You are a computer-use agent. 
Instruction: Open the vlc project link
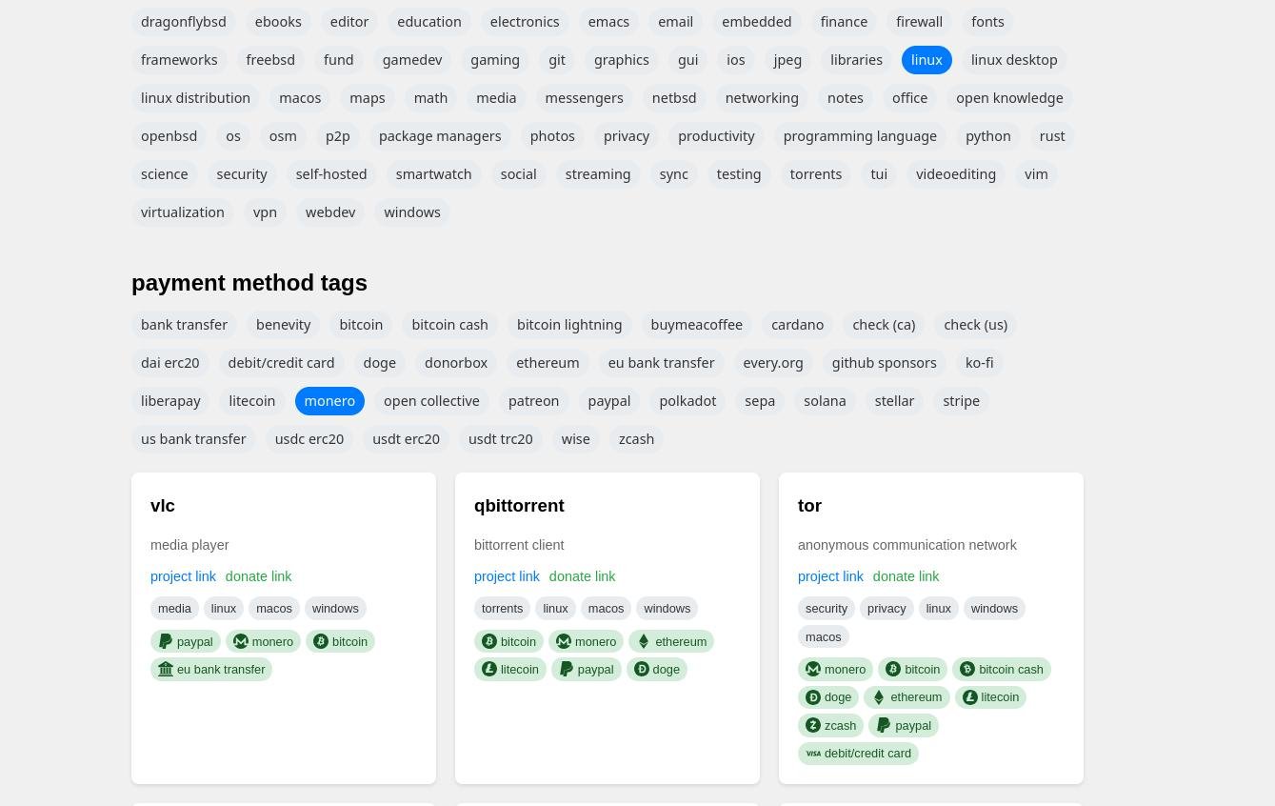tap(183, 576)
